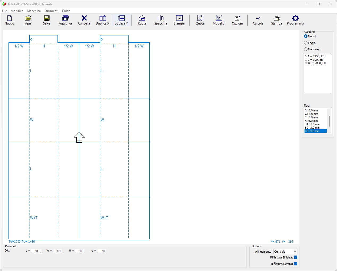337x271 pixels.
Task: Select the 2800 x 2800, EB carton entry
Action: (316, 63)
